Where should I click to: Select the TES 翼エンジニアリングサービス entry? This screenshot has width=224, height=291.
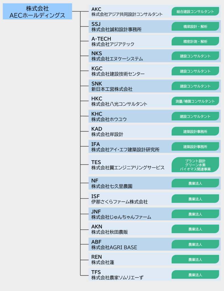pyautogui.click(x=128, y=165)
